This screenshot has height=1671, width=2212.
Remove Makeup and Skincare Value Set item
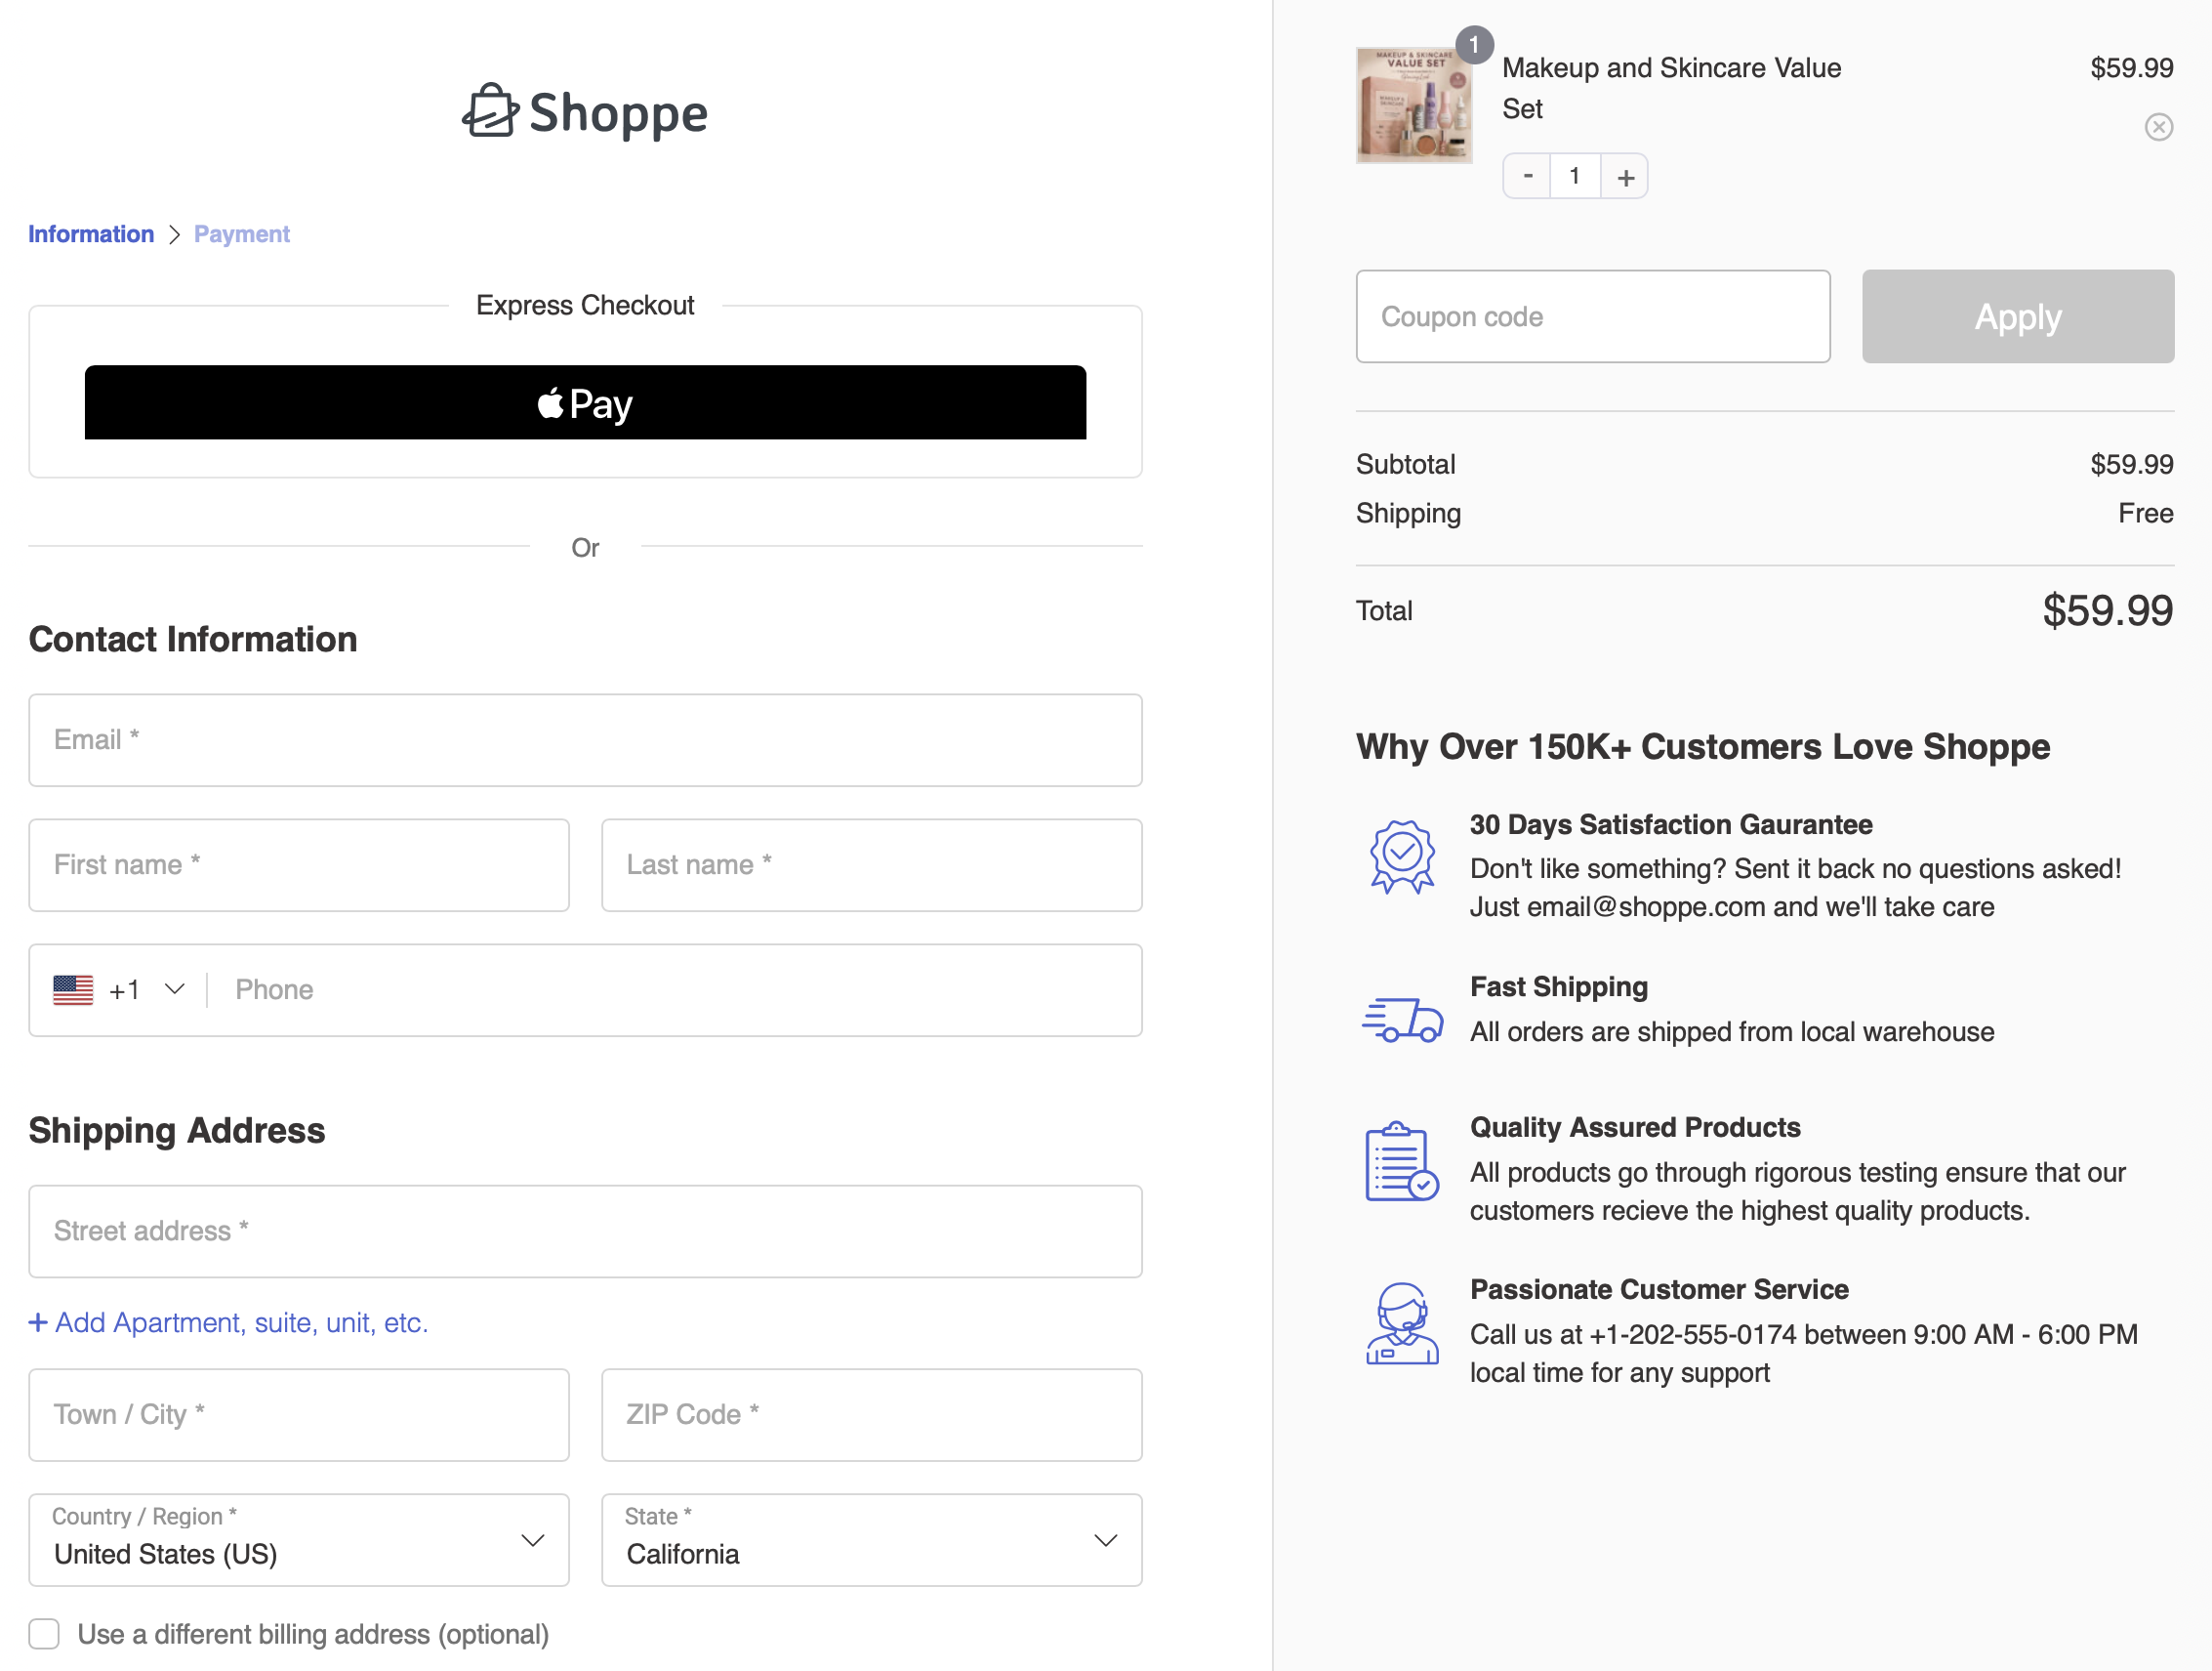2158,127
